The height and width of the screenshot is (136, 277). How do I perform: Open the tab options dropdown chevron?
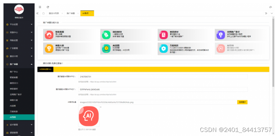[272, 13]
